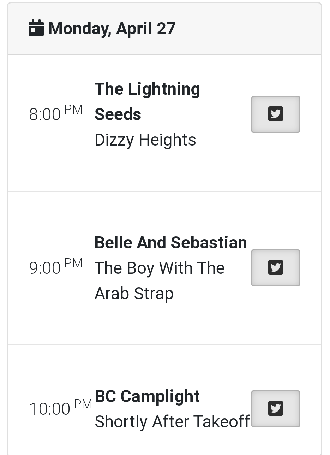Screen dimensions: 330x455
Task: Select Shortly After Takeoff album title
Action: click(x=172, y=422)
